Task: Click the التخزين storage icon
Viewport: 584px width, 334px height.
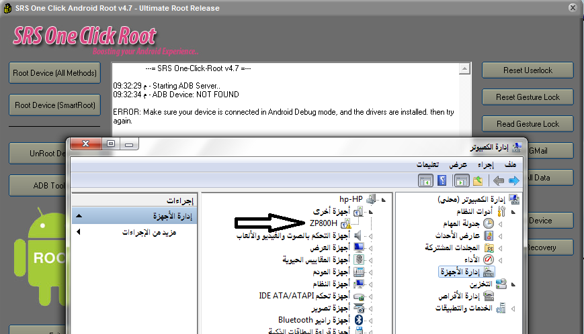Action: [501, 284]
